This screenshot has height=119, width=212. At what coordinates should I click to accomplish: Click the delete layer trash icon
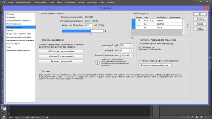pos(206,117)
